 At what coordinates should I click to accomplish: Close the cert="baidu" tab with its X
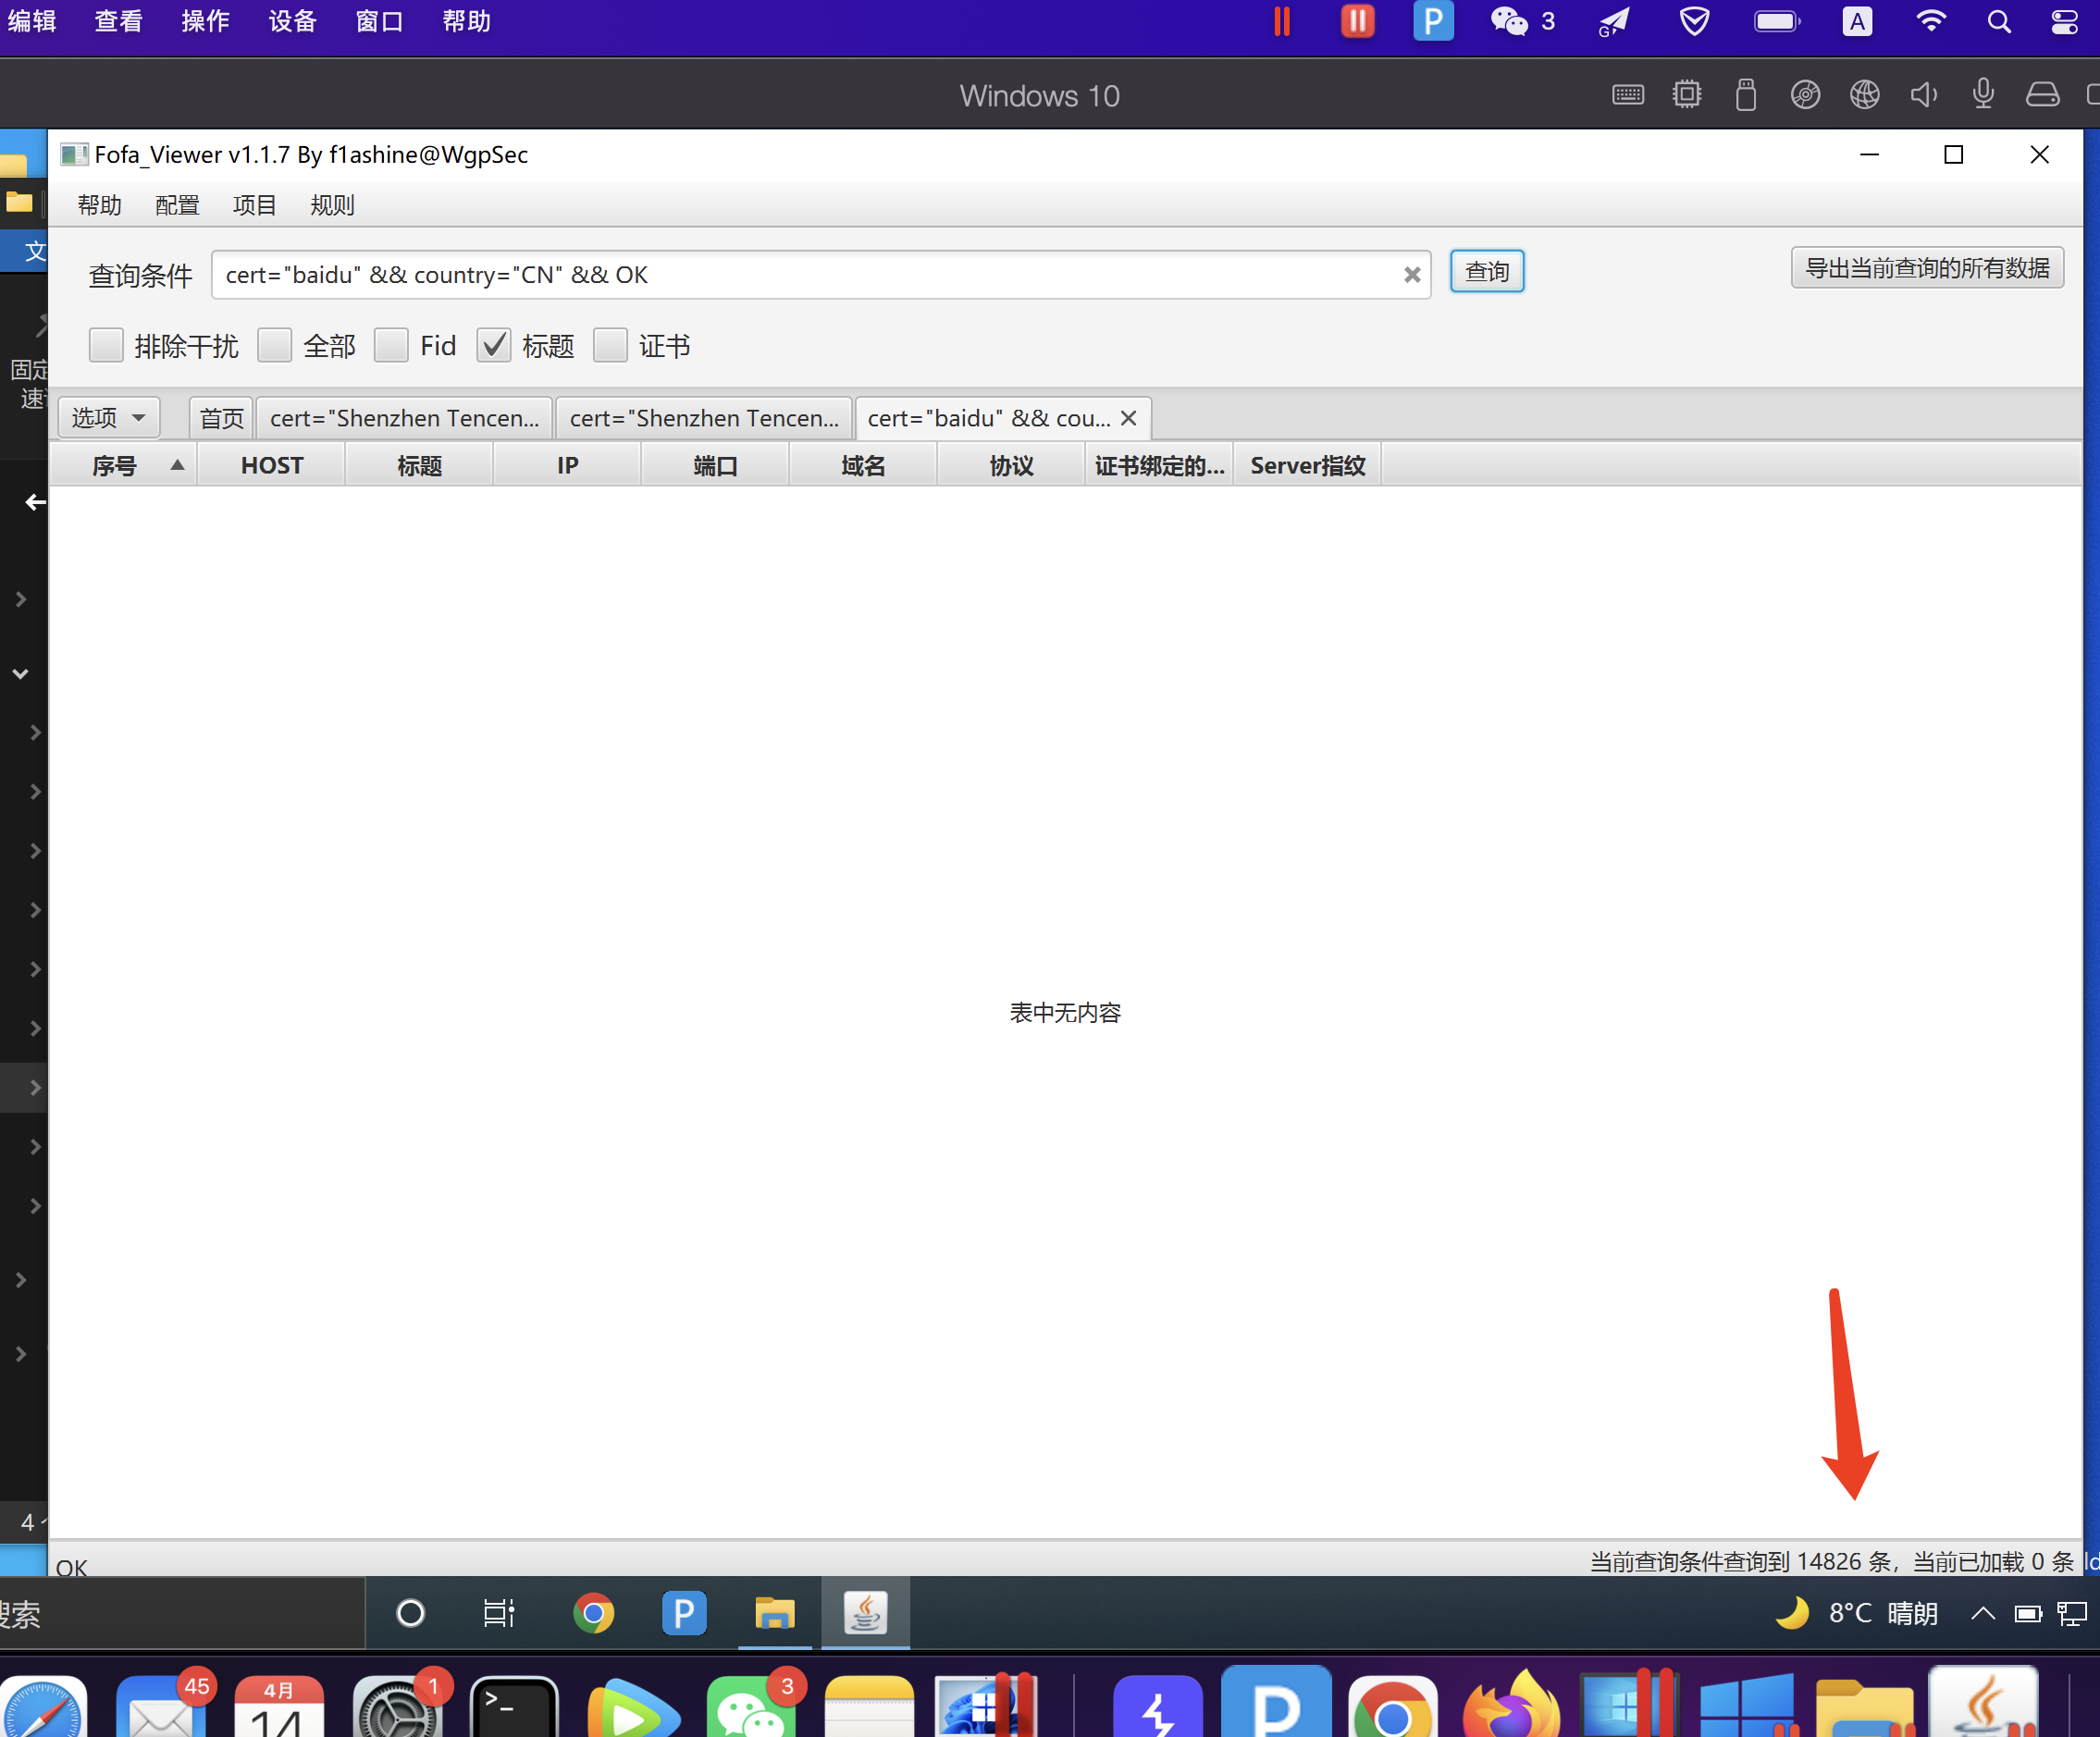pos(1128,418)
